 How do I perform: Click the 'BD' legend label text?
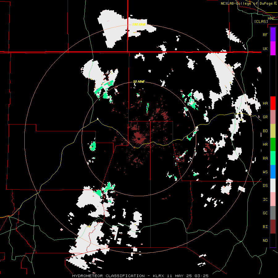point(265,131)
